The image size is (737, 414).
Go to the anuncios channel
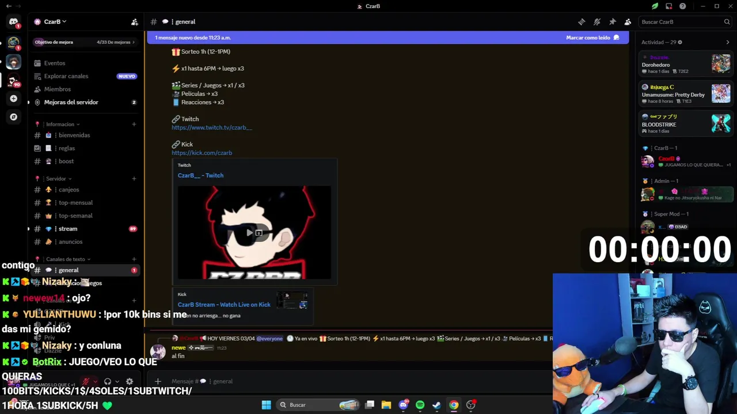85,241
